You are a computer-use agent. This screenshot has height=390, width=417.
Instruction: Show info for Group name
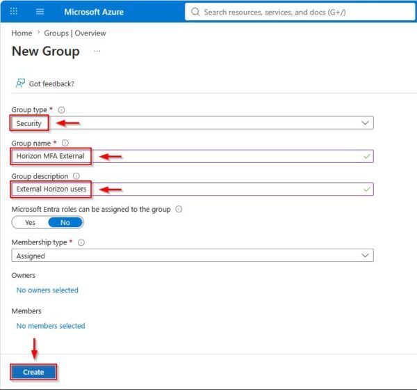pyautogui.click(x=65, y=143)
